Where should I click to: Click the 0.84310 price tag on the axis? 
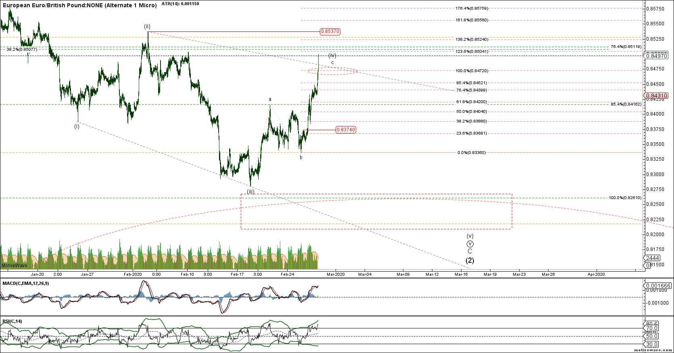point(656,96)
